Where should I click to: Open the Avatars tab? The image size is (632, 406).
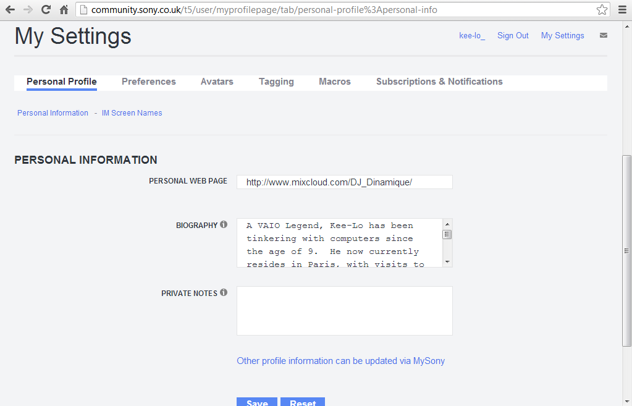[217, 82]
